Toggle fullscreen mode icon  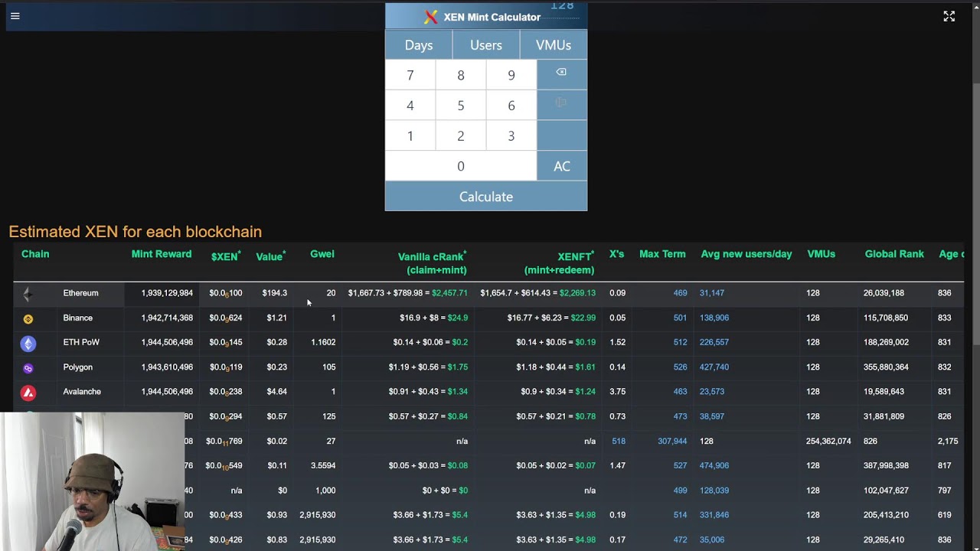[x=949, y=16]
